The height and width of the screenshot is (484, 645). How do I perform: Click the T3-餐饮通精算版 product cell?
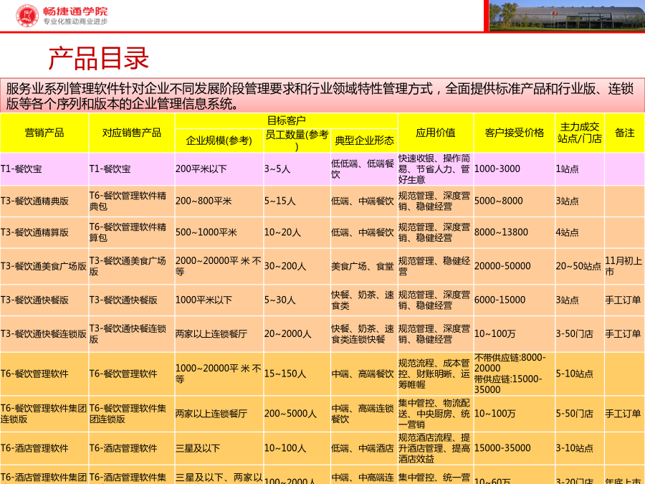point(44,232)
